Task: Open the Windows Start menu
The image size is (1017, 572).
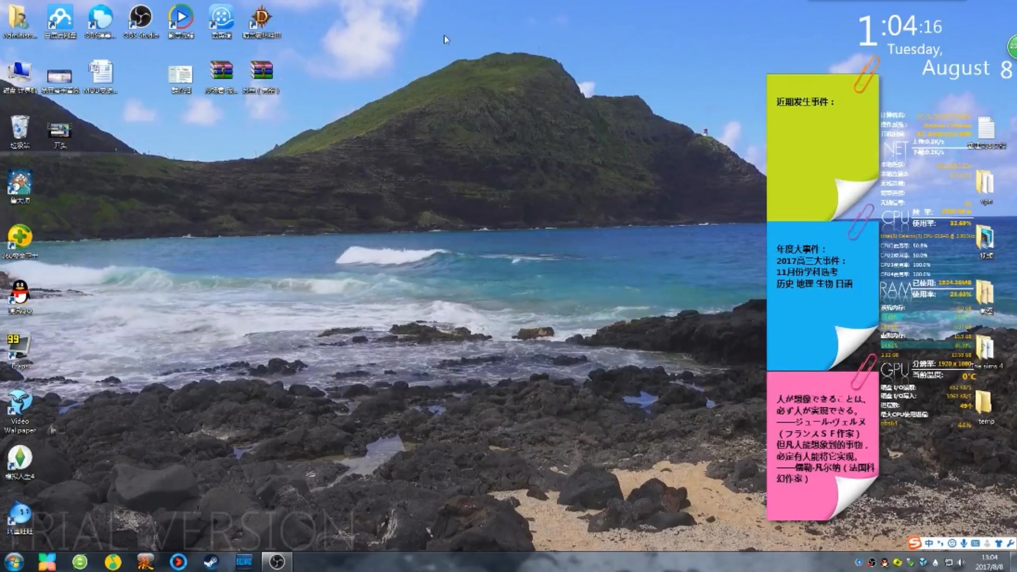Action: coord(14,561)
